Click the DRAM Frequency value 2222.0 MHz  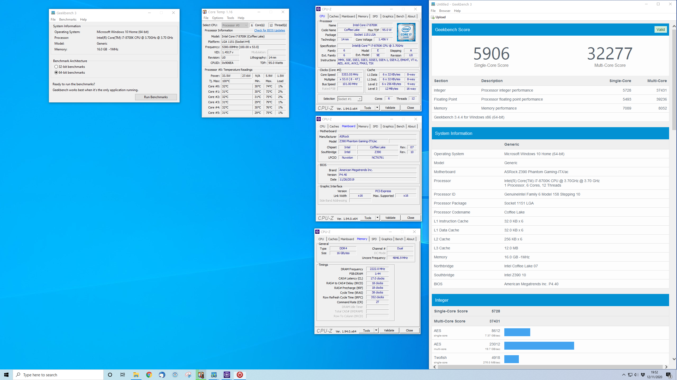[377, 269]
